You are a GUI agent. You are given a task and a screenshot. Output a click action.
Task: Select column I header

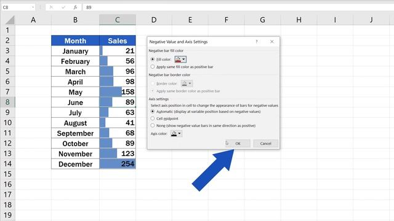pyautogui.click(x=335, y=20)
